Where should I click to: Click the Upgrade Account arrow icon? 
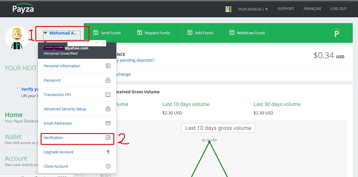point(108,152)
